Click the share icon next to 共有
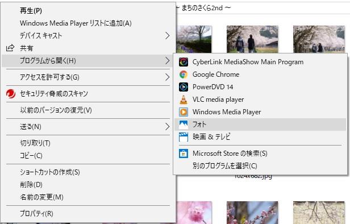This screenshot has height=224, width=350. pos(10,48)
